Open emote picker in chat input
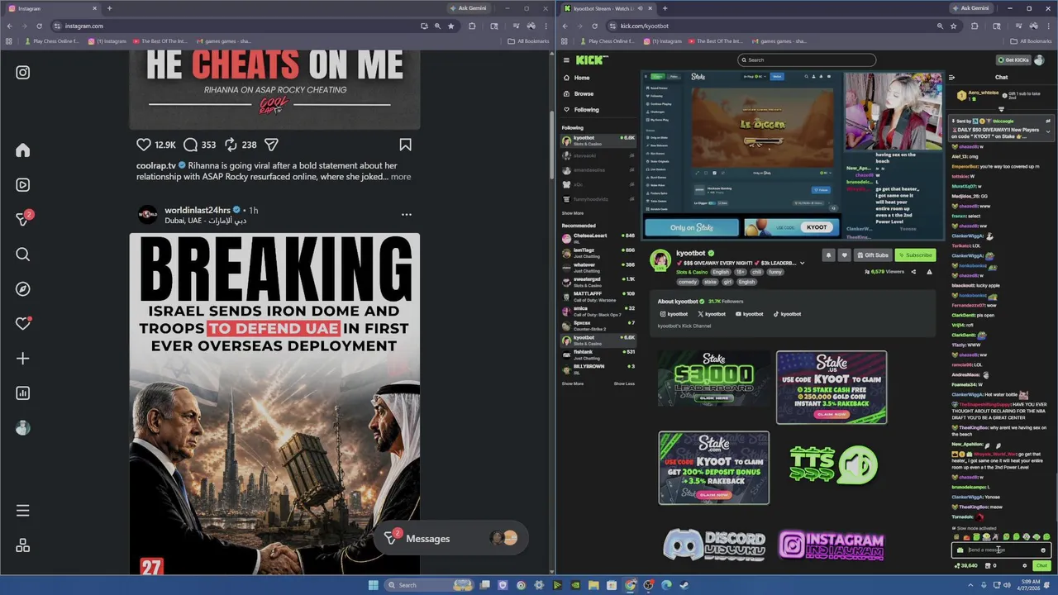The height and width of the screenshot is (595, 1058). (1043, 550)
